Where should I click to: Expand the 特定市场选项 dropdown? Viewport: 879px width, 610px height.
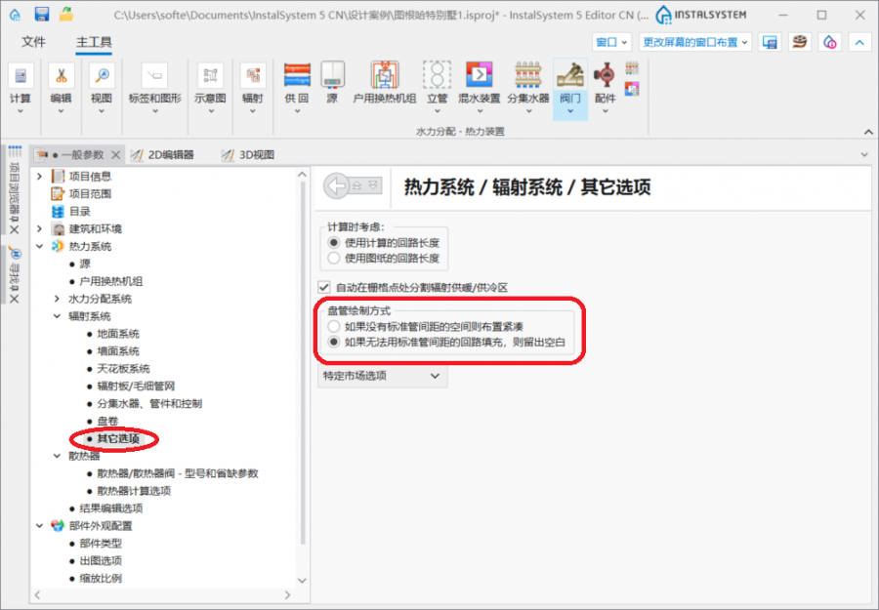point(383,376)
